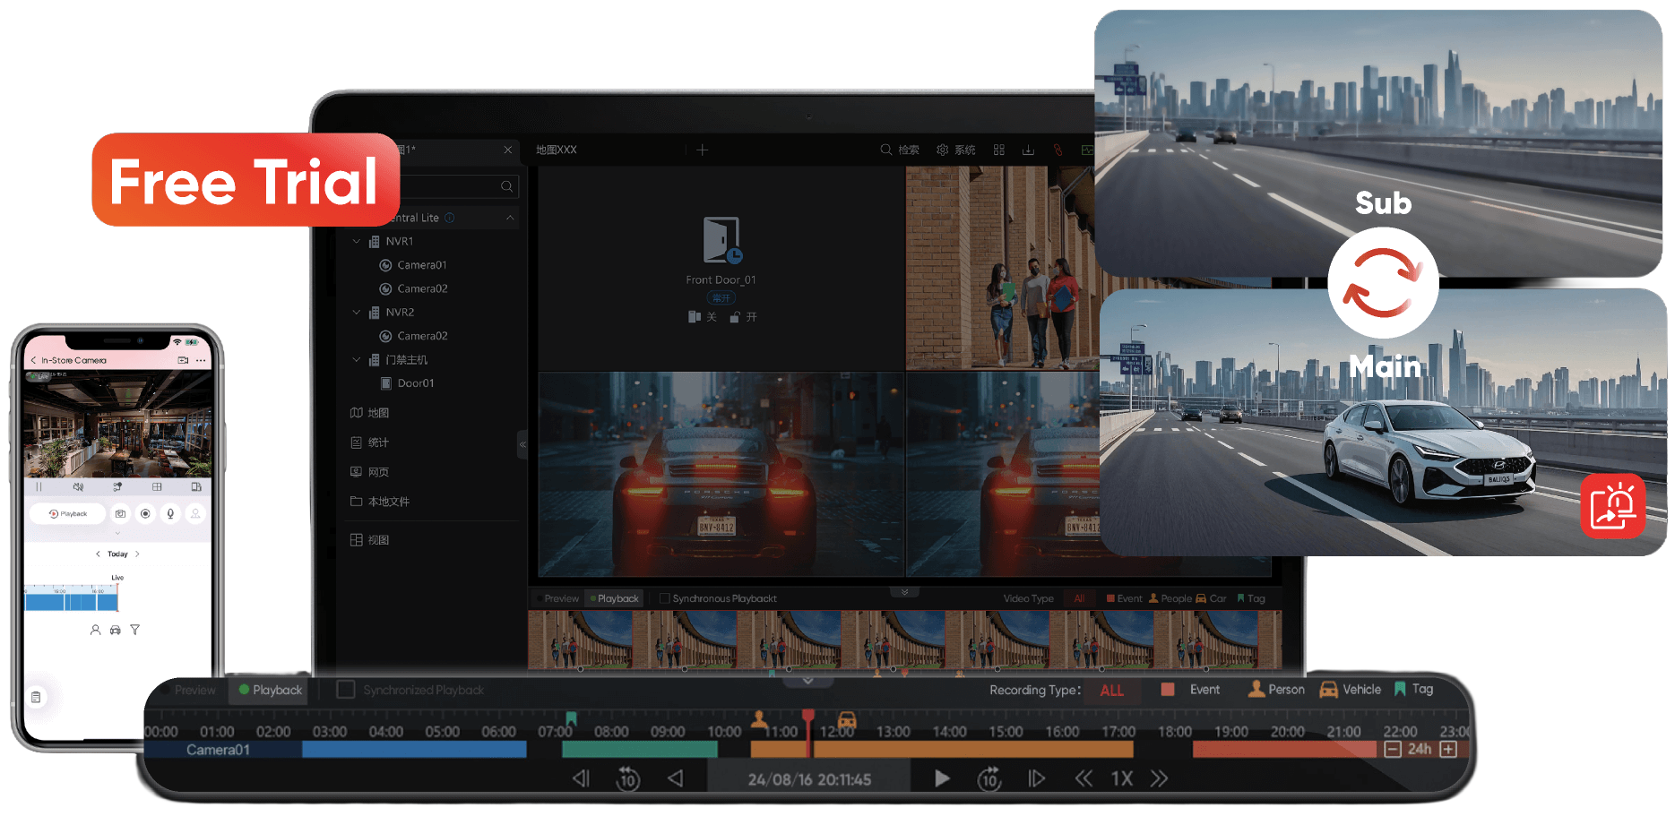Select Playback tab in enlarged bar
1675x816 pixels.
270,691
